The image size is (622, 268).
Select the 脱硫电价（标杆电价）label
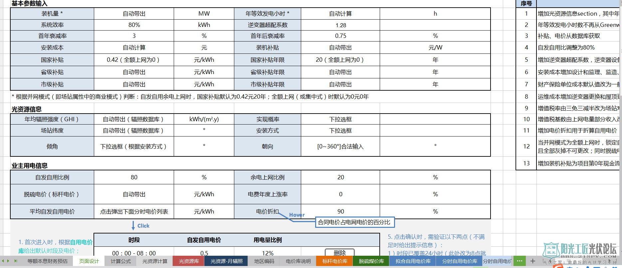[x=52, y=194]
